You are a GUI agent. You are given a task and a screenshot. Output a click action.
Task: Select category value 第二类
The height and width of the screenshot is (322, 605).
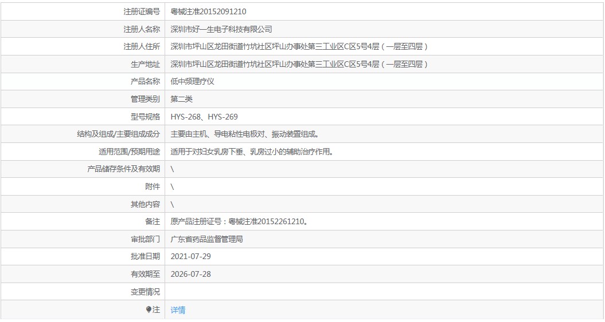click(x=181, y=100)
